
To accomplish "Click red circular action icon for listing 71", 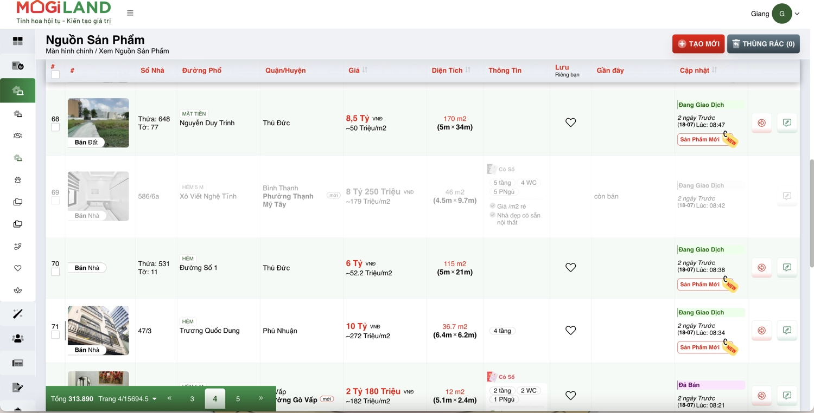I will pos(761,330).
